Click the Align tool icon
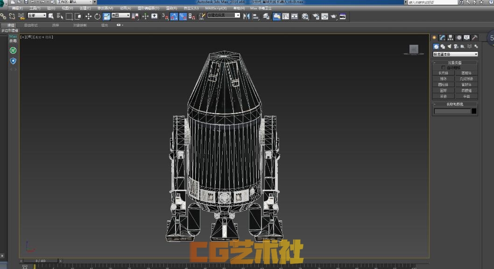This screenshot has width=494, height=269. 255,16
